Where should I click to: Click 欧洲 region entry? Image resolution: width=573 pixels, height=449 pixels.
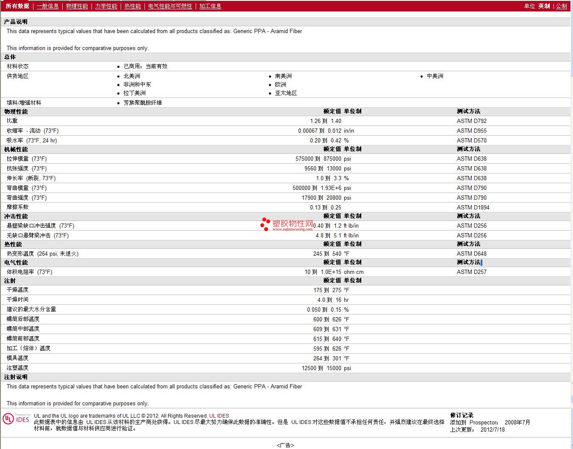click(x=281, y=84)
